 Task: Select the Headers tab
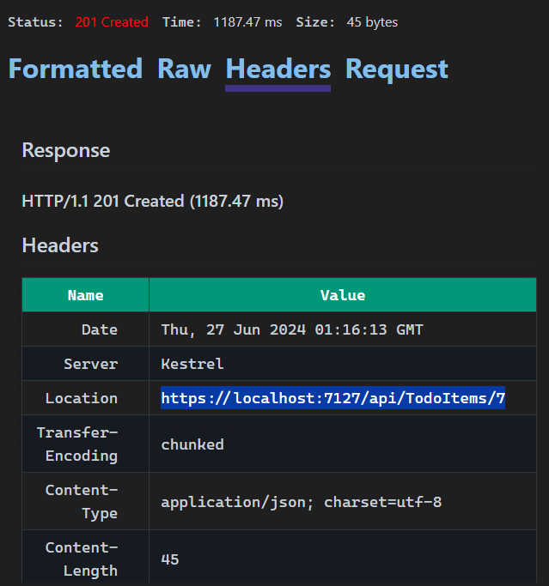click(x=278, y=69)
